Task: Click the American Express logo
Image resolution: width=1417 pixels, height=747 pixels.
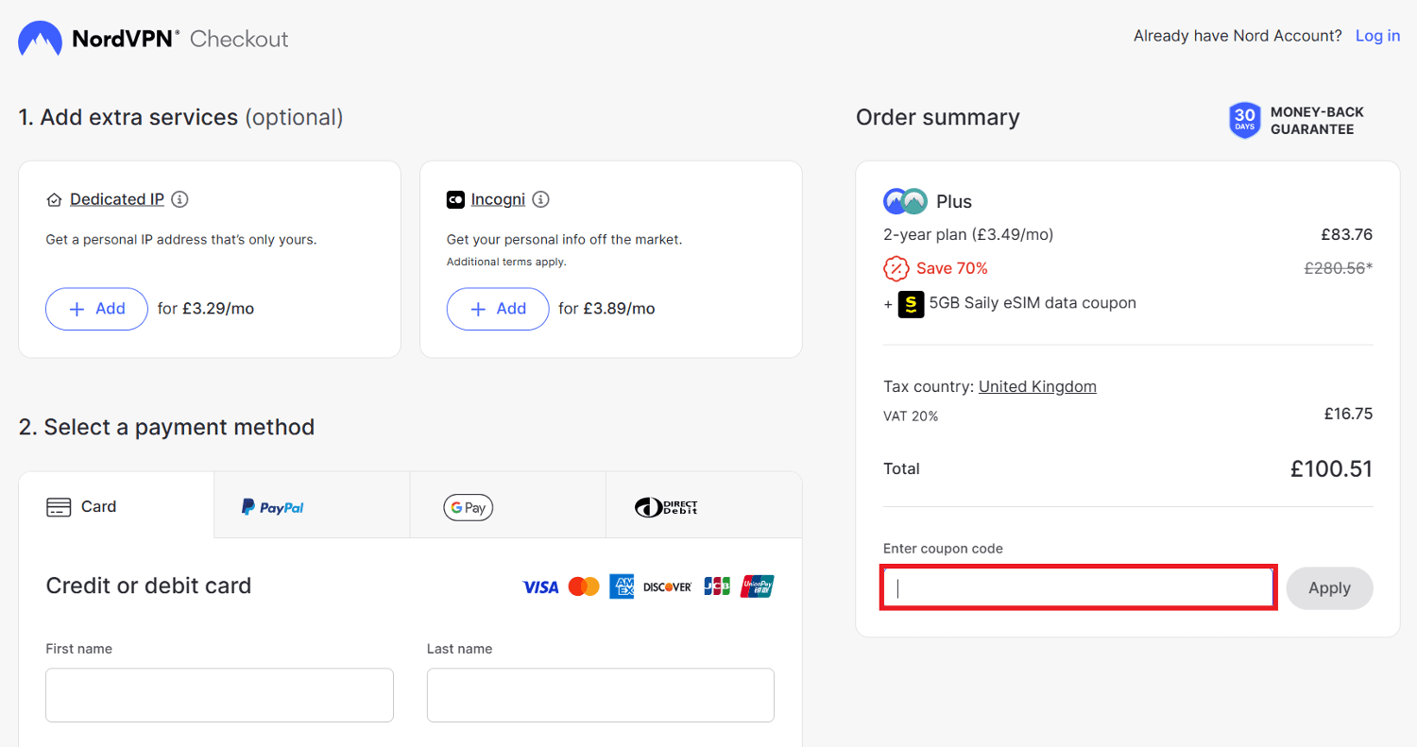Action: [622, 586]
